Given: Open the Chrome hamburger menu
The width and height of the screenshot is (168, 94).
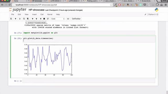Looking at the screenshot, I should 166,5.
